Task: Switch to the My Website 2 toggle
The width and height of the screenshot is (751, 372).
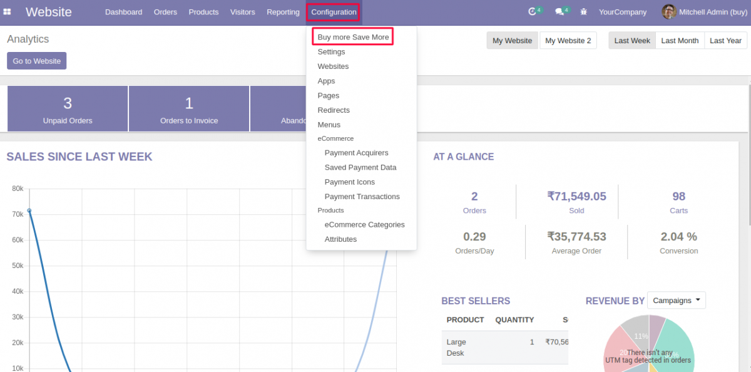Action: click(568, 41)
